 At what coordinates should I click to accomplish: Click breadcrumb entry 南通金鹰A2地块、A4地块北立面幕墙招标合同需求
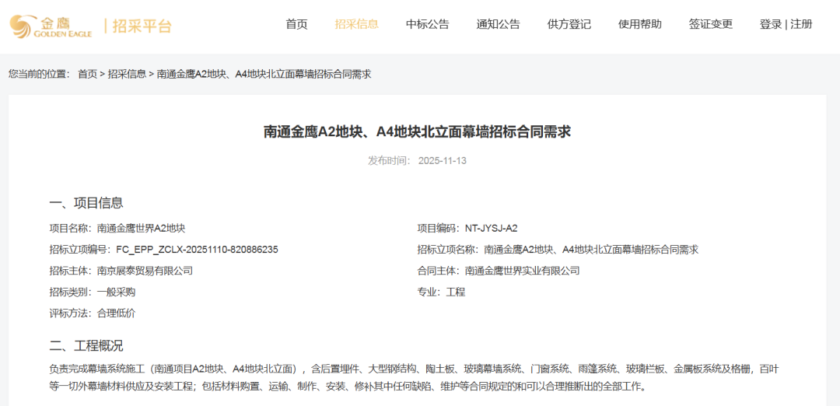[x=264, y=75]
